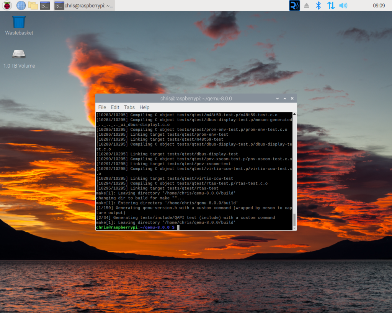Click the '[10286/10295] Linking target tests/qtest/prom-env-test' line
392x313 pixels.
pyautogui.click(x=162, y=135)
